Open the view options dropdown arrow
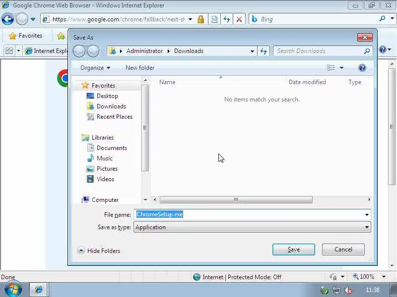 coord(341,68)
